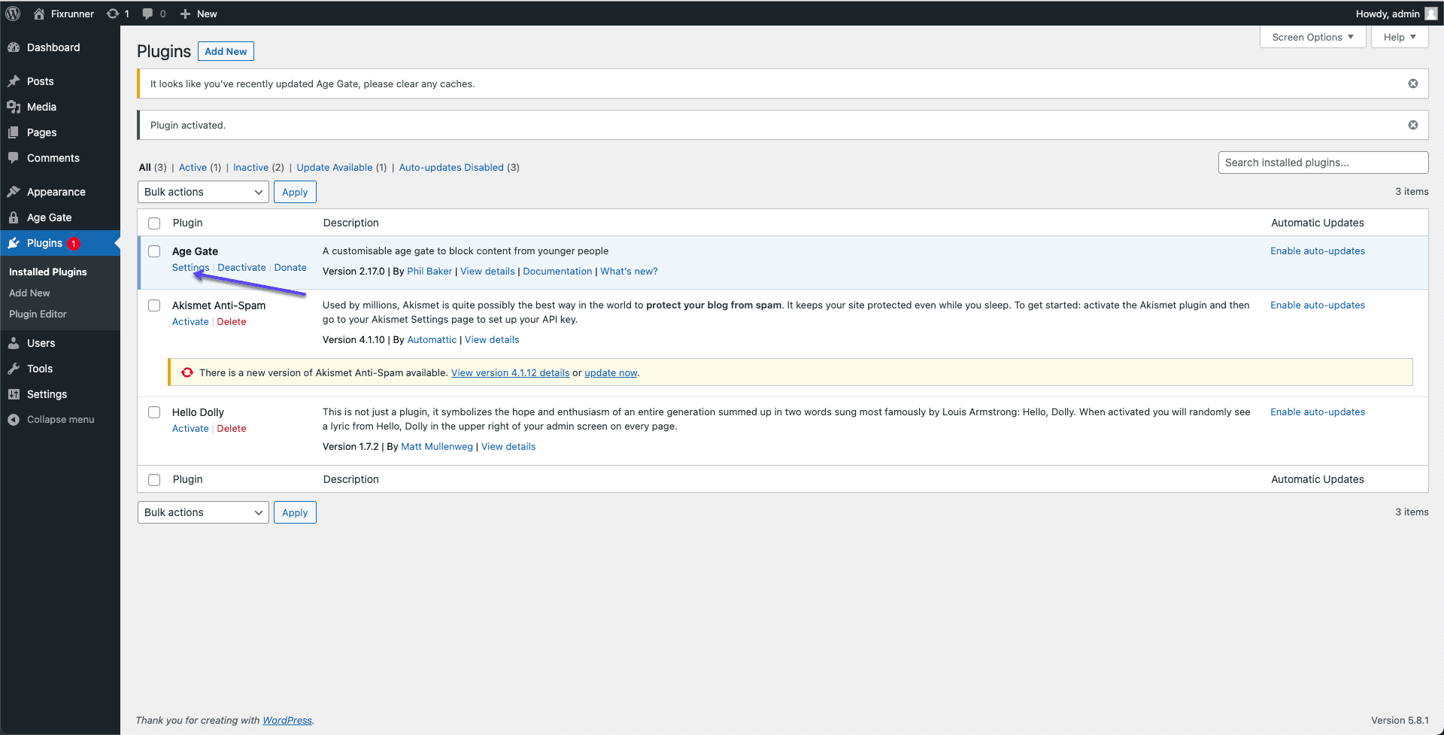This screenshot has width=1444, height=735.
Task: Open Plugin Editor submenu item
Action: pyautogui.click(x=38, y=314)
